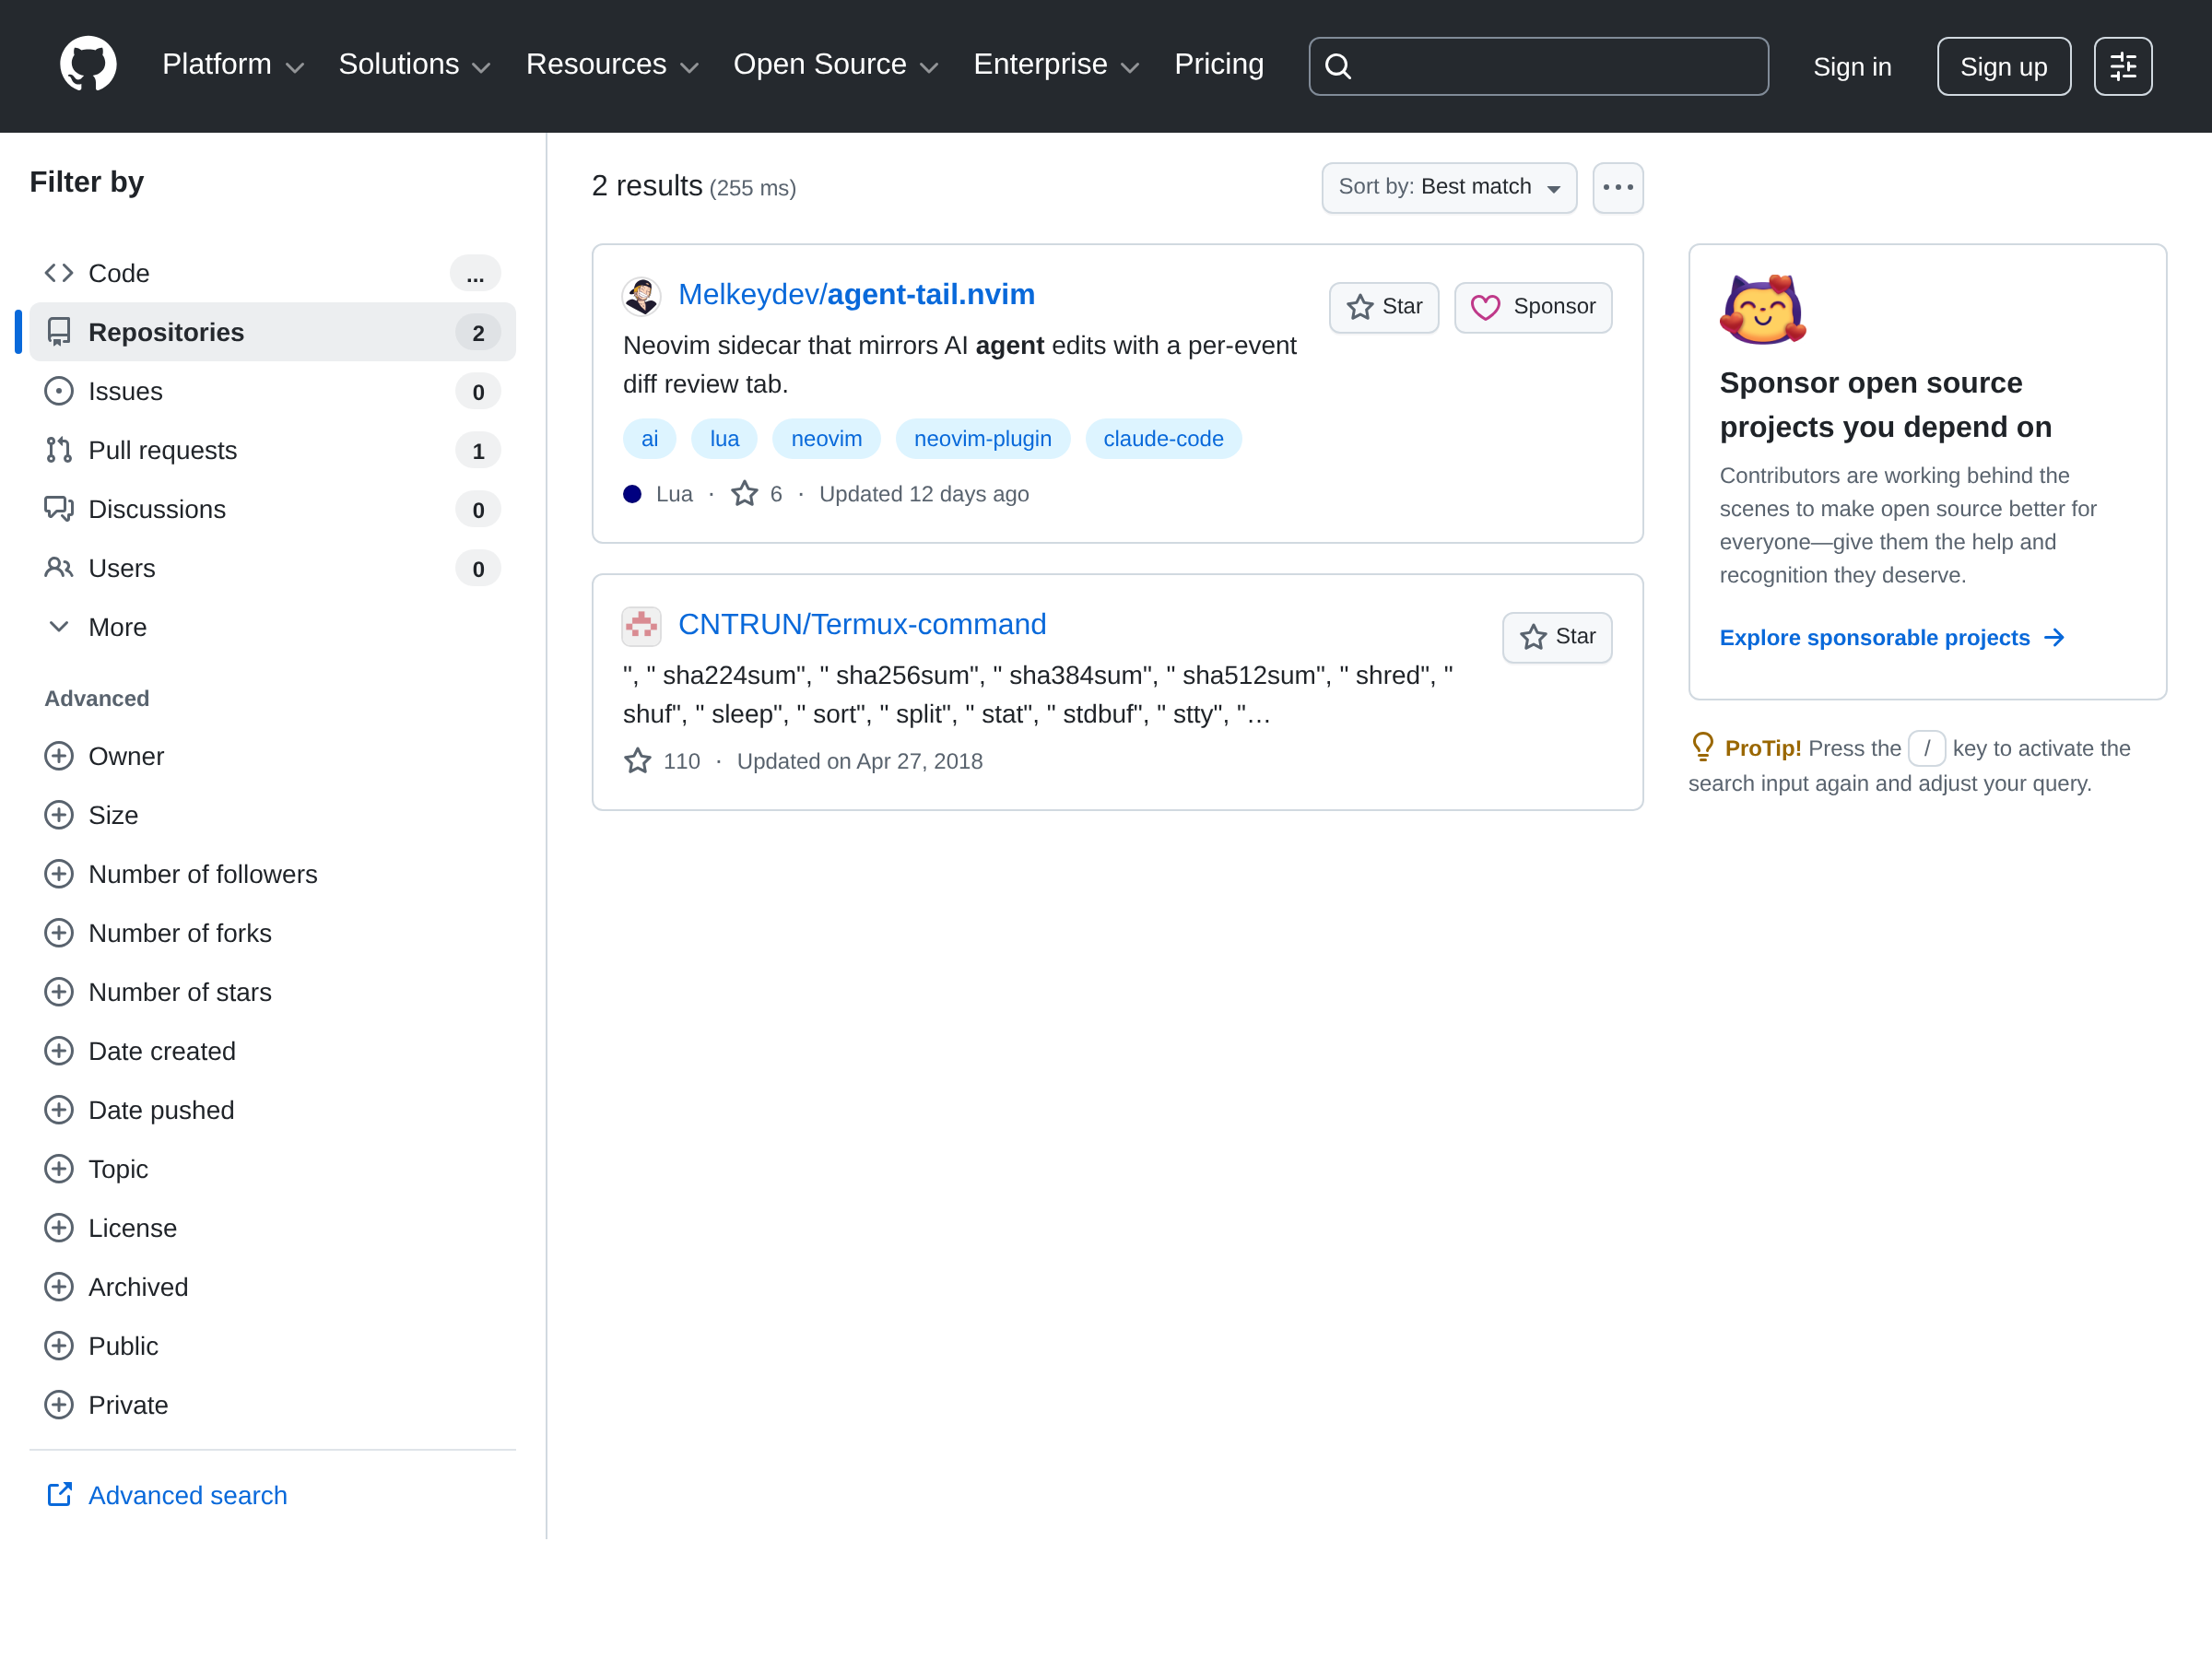Click Sign in
This screenshot has height=1659, width=2212.
[1851, 66]
